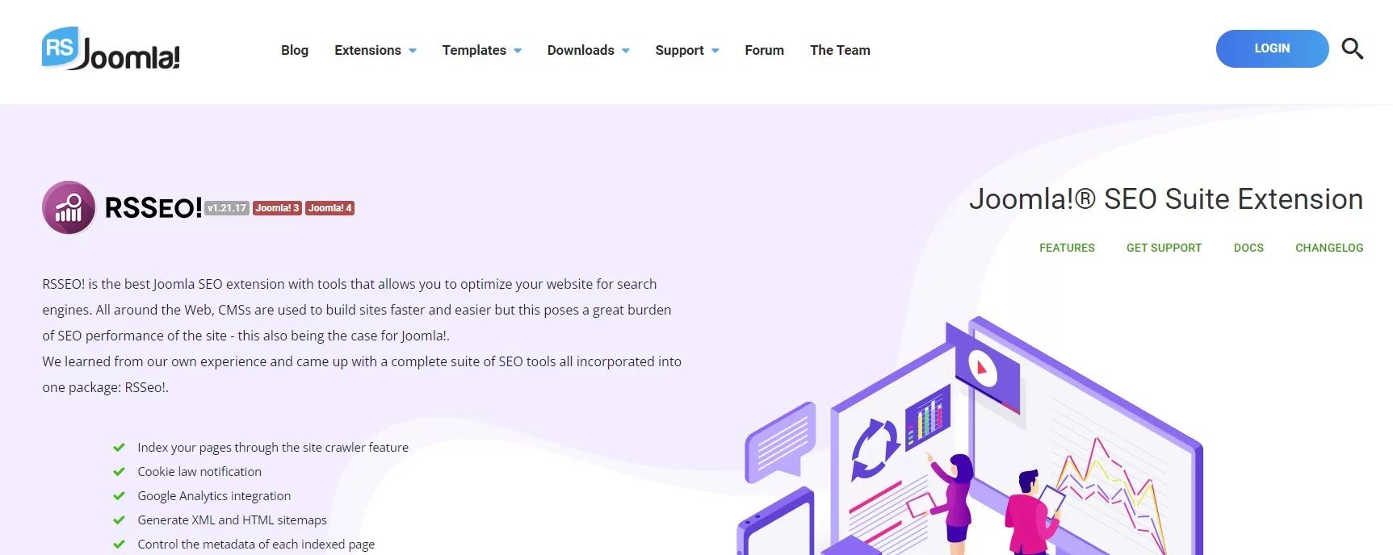
Task: Click the XML and HTML sitemaps checkmark
Action: click(119, 520)
